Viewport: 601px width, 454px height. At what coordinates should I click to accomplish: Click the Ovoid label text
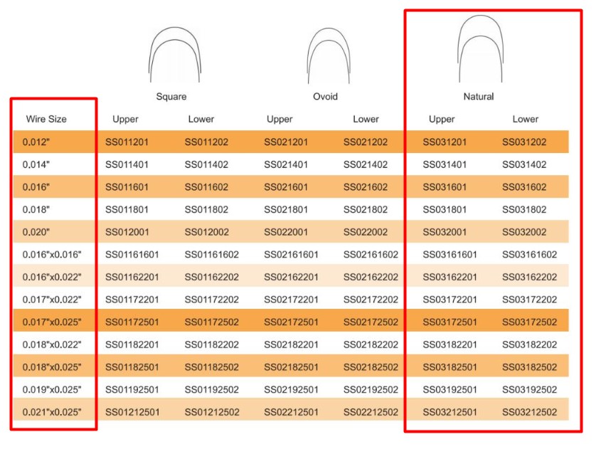tap(325, 96)
